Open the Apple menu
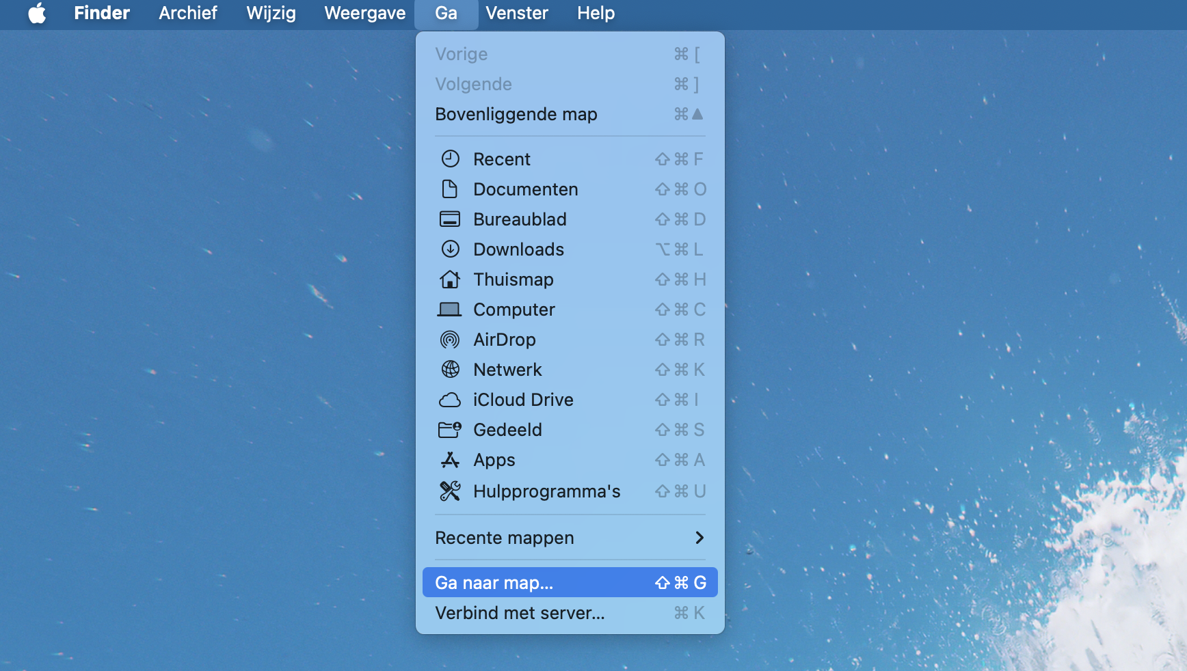 pos(37,13)
